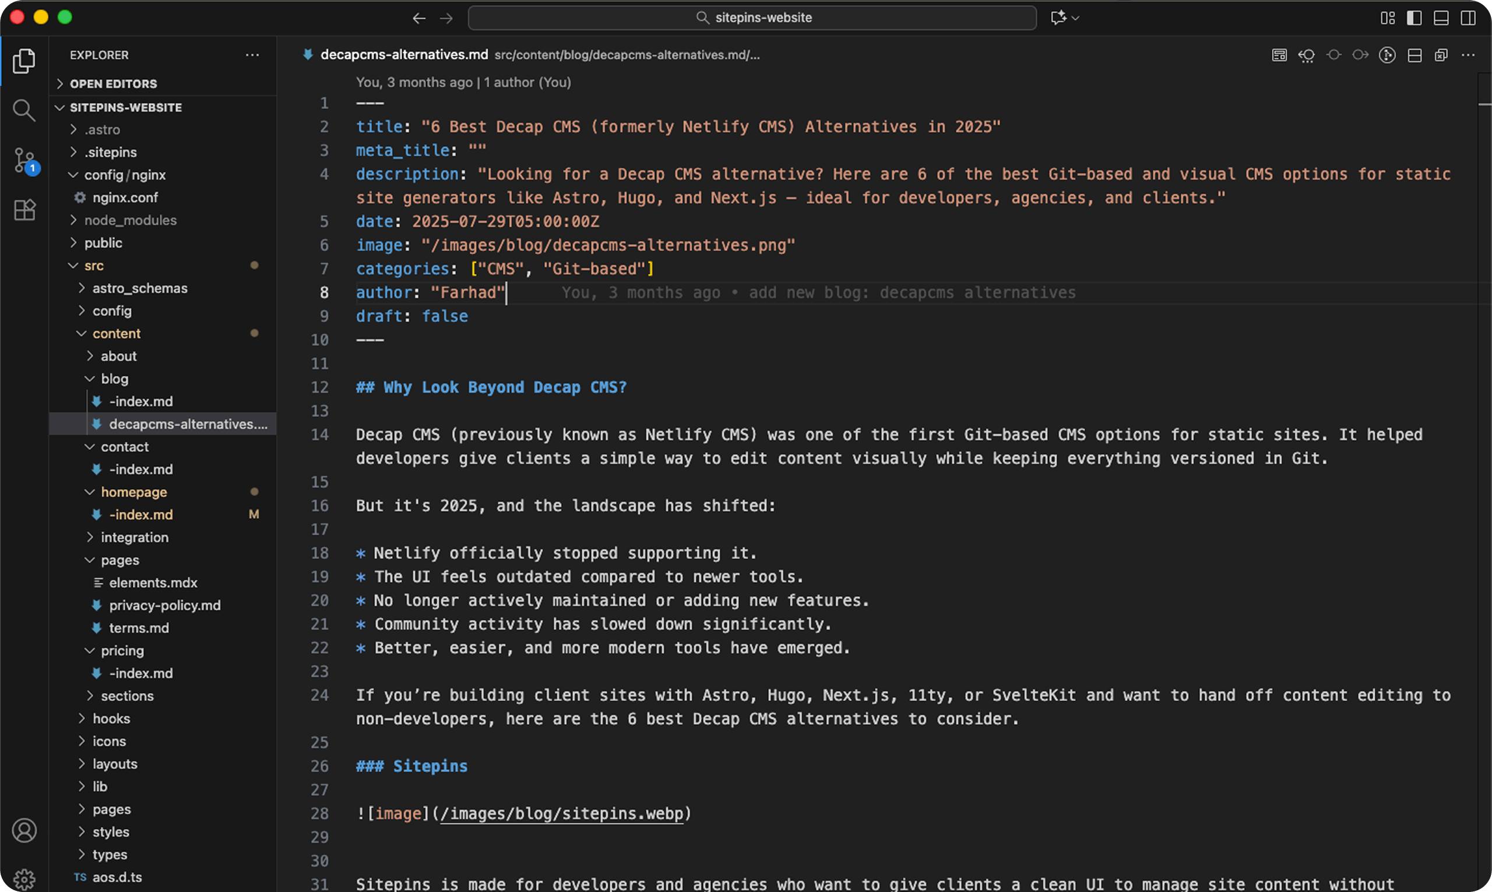
Task: Click the sitepins-website command center search
Action: (752, 18)
